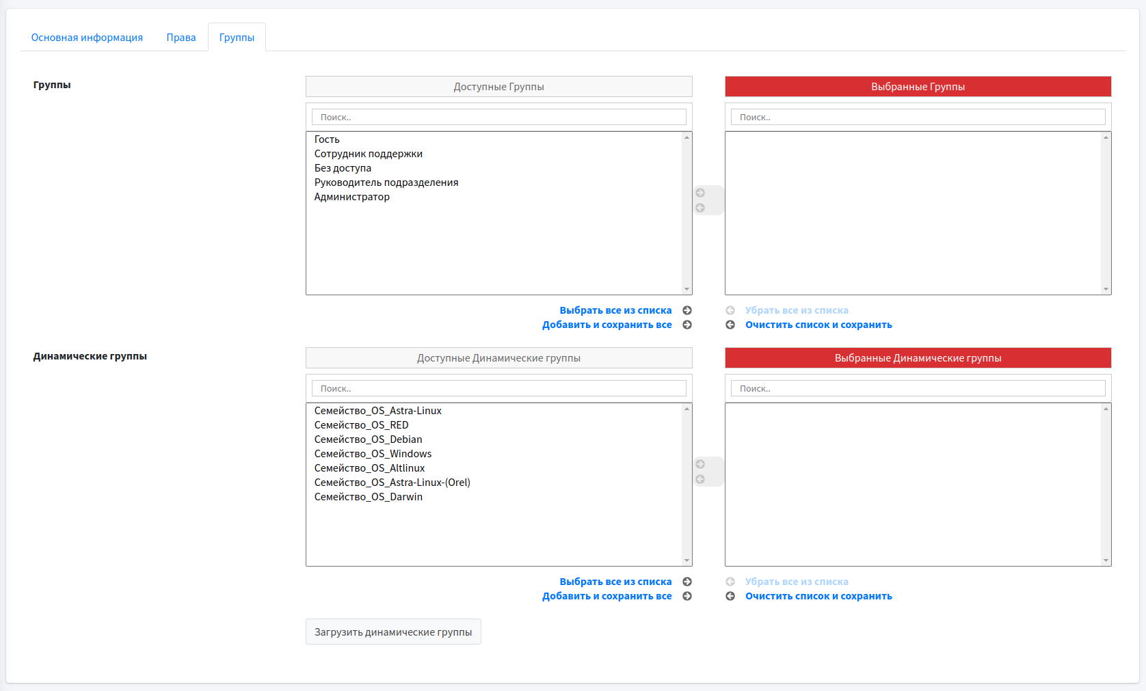Select Руководитель подразделения group

click(x=386, y=182)
